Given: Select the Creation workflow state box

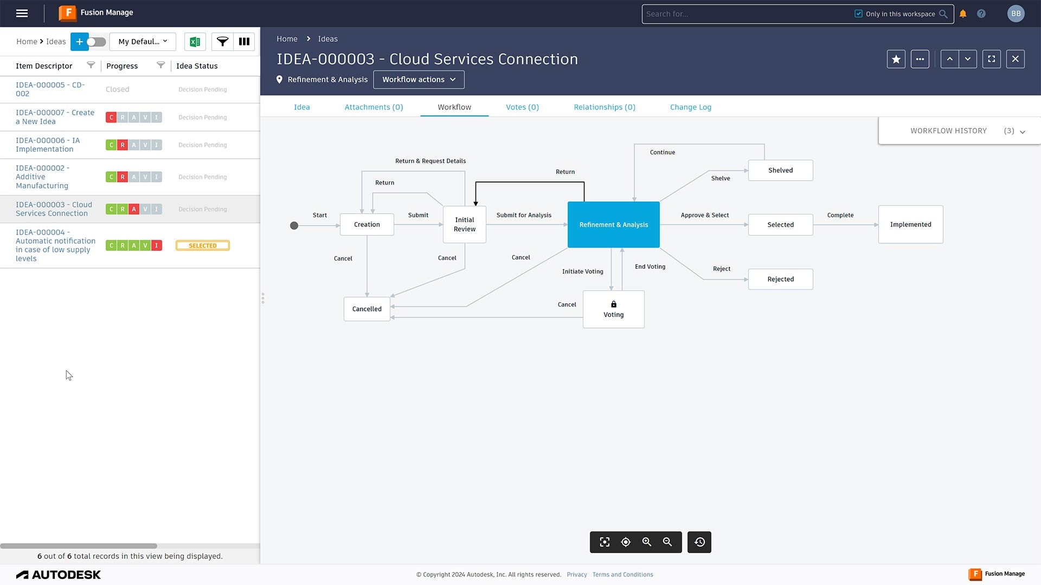Looking at the screenshot, I should click(x=367, y=225).
